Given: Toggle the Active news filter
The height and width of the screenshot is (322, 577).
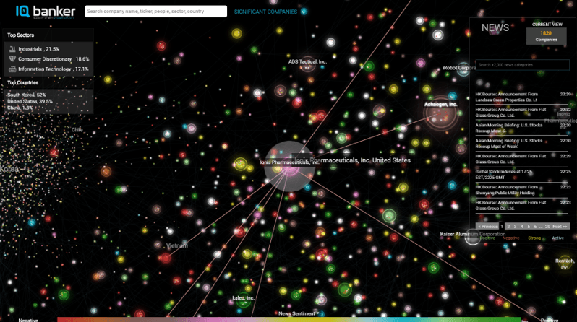Looking at the screenshot, I should (x=558, y=238).
